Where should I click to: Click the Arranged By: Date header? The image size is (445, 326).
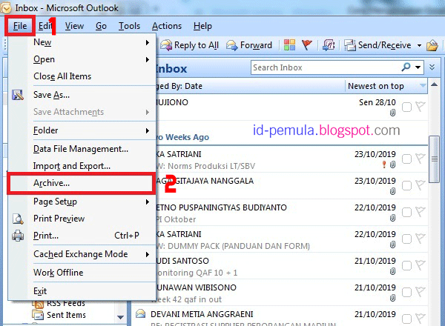(250, 86)
